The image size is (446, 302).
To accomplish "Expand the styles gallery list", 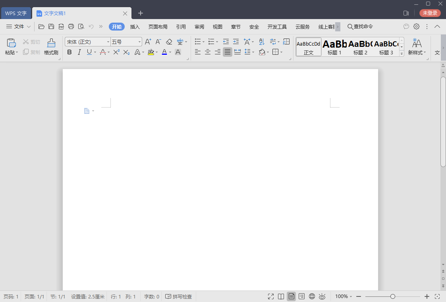I will pyautogui.click(x=402, y=54).
